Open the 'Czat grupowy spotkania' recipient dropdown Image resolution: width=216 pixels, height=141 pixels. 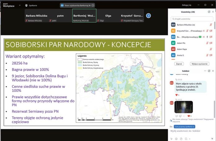(185, 126)
